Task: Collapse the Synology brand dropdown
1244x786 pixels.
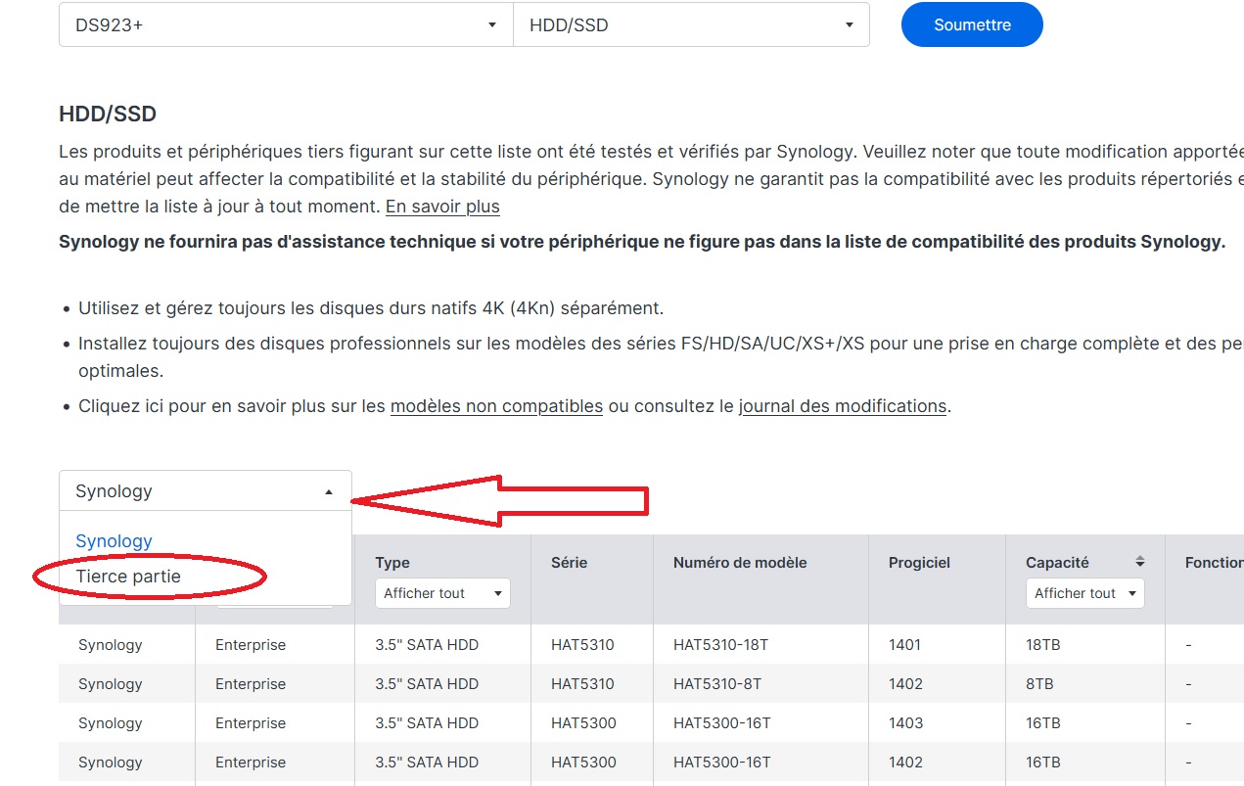Action: (x=206, y=490)
